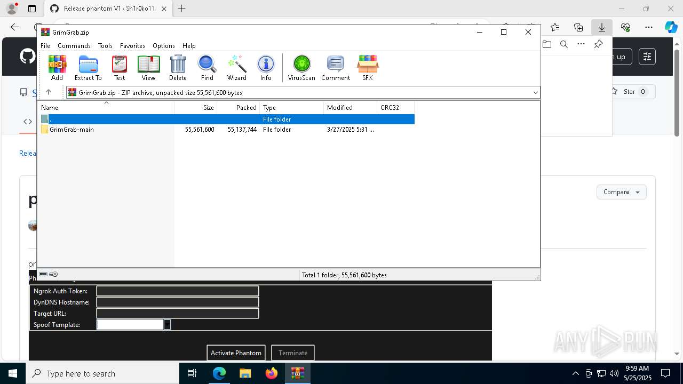Screen dimensions: 683x384
Task: Click GitHub logo on the page
Action: [27, 56]
